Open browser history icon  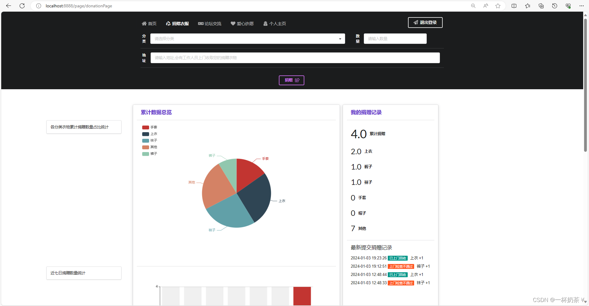tap(555, 6)
